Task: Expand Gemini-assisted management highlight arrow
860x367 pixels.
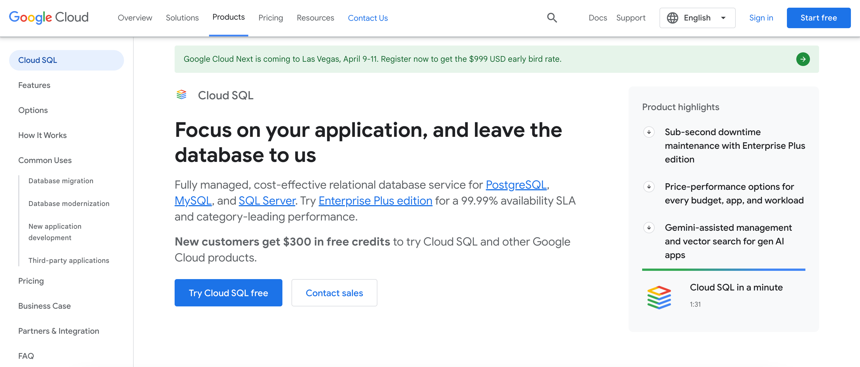Action: coord(649,227)
